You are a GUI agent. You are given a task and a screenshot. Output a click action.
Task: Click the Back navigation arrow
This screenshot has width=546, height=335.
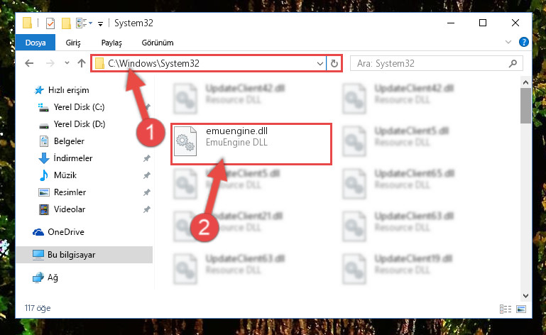[x=29, y=63]
